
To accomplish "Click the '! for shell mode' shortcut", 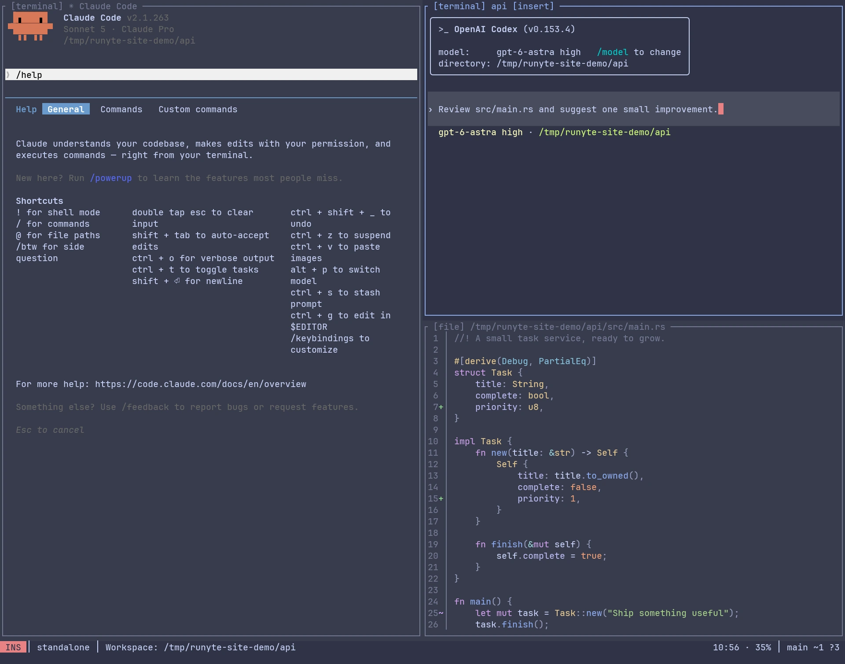I will 58,212.
